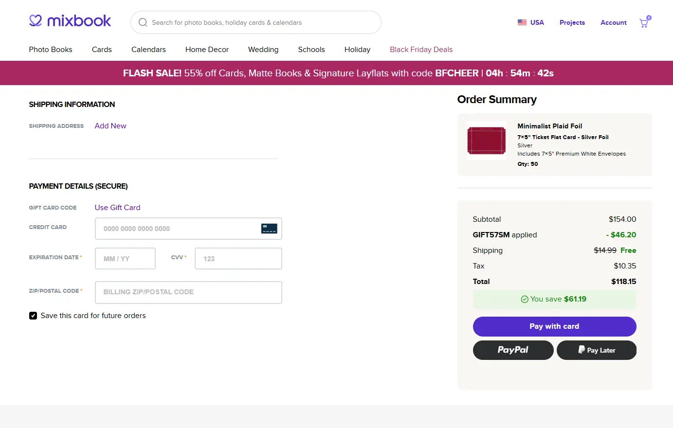Toggle Save this card for future orders
673x428 pixels.
pyautogui.click(x=33, y=316)
